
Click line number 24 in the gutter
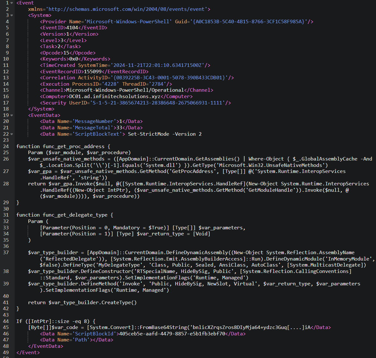(6, 147)
